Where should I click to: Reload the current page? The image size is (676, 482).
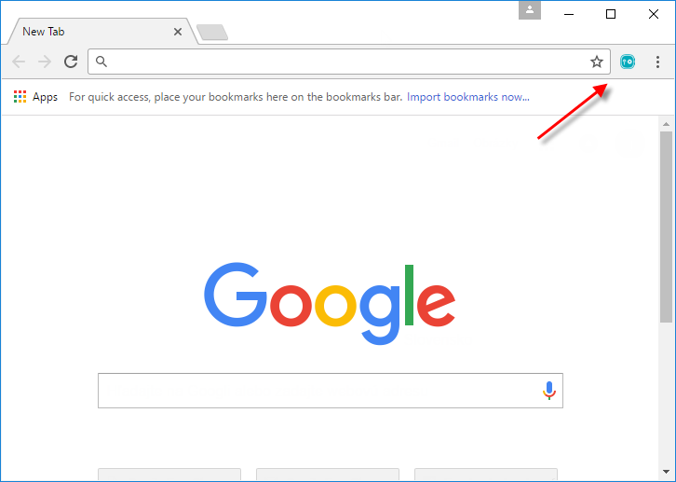71,62
